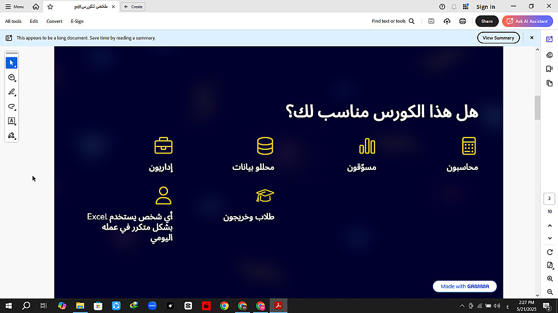Open the Windows notification center
The height and width of the screenshot is (313, 558).
click(547, 306)
